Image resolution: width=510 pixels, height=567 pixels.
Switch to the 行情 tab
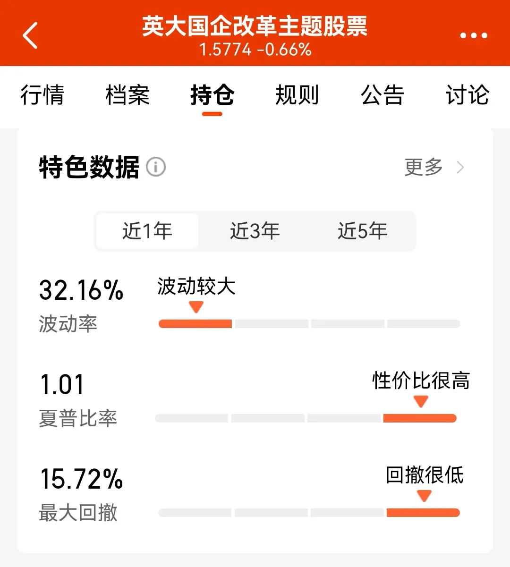42,95
